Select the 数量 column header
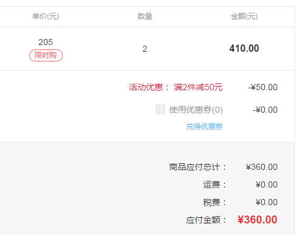 (x=145, y=16)
